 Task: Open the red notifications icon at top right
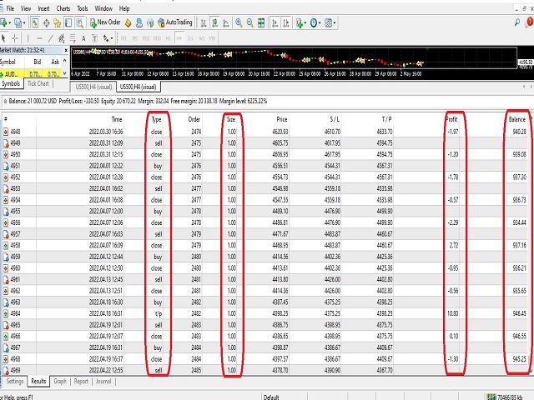pos(529,22)
